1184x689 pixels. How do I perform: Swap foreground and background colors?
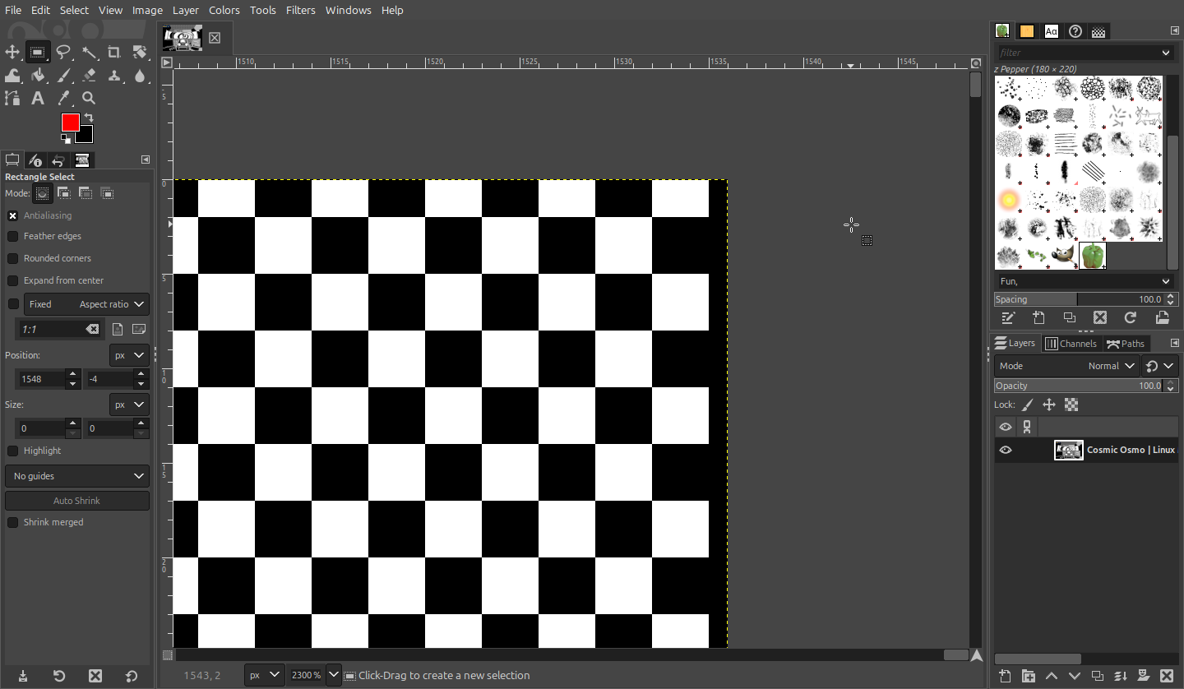(x=88, y=118)
